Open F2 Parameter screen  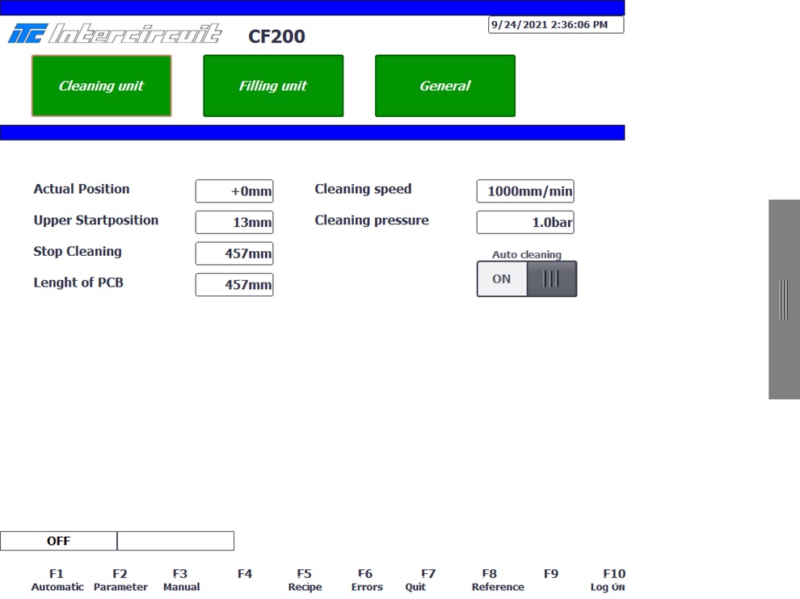(x=120, y=580)
